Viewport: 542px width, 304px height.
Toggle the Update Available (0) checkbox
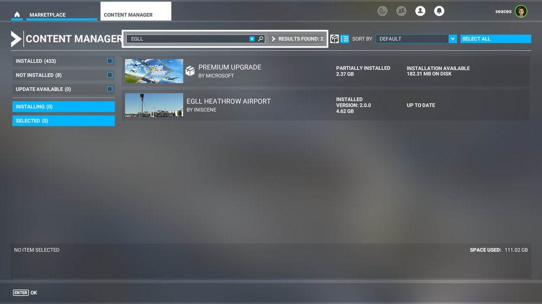point(109,89)
